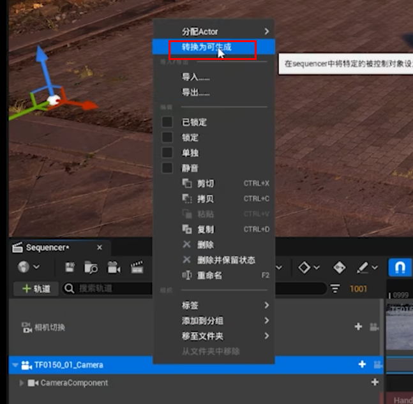Collapse the TF0150_01_Camera track
This screenshot has width=413, height=404.
coord(15,365)
